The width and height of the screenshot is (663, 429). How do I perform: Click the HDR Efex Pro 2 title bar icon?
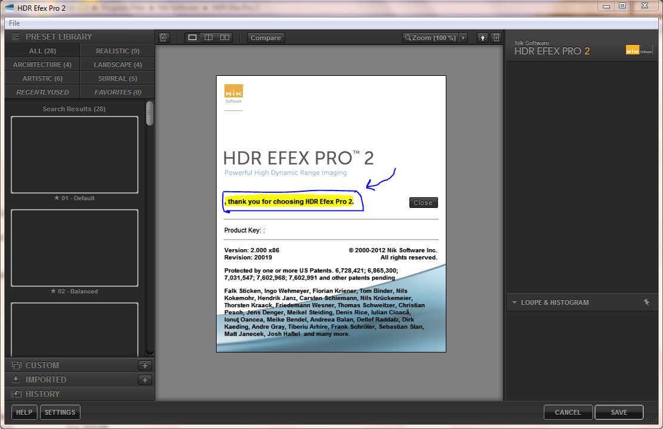point(10,8)
